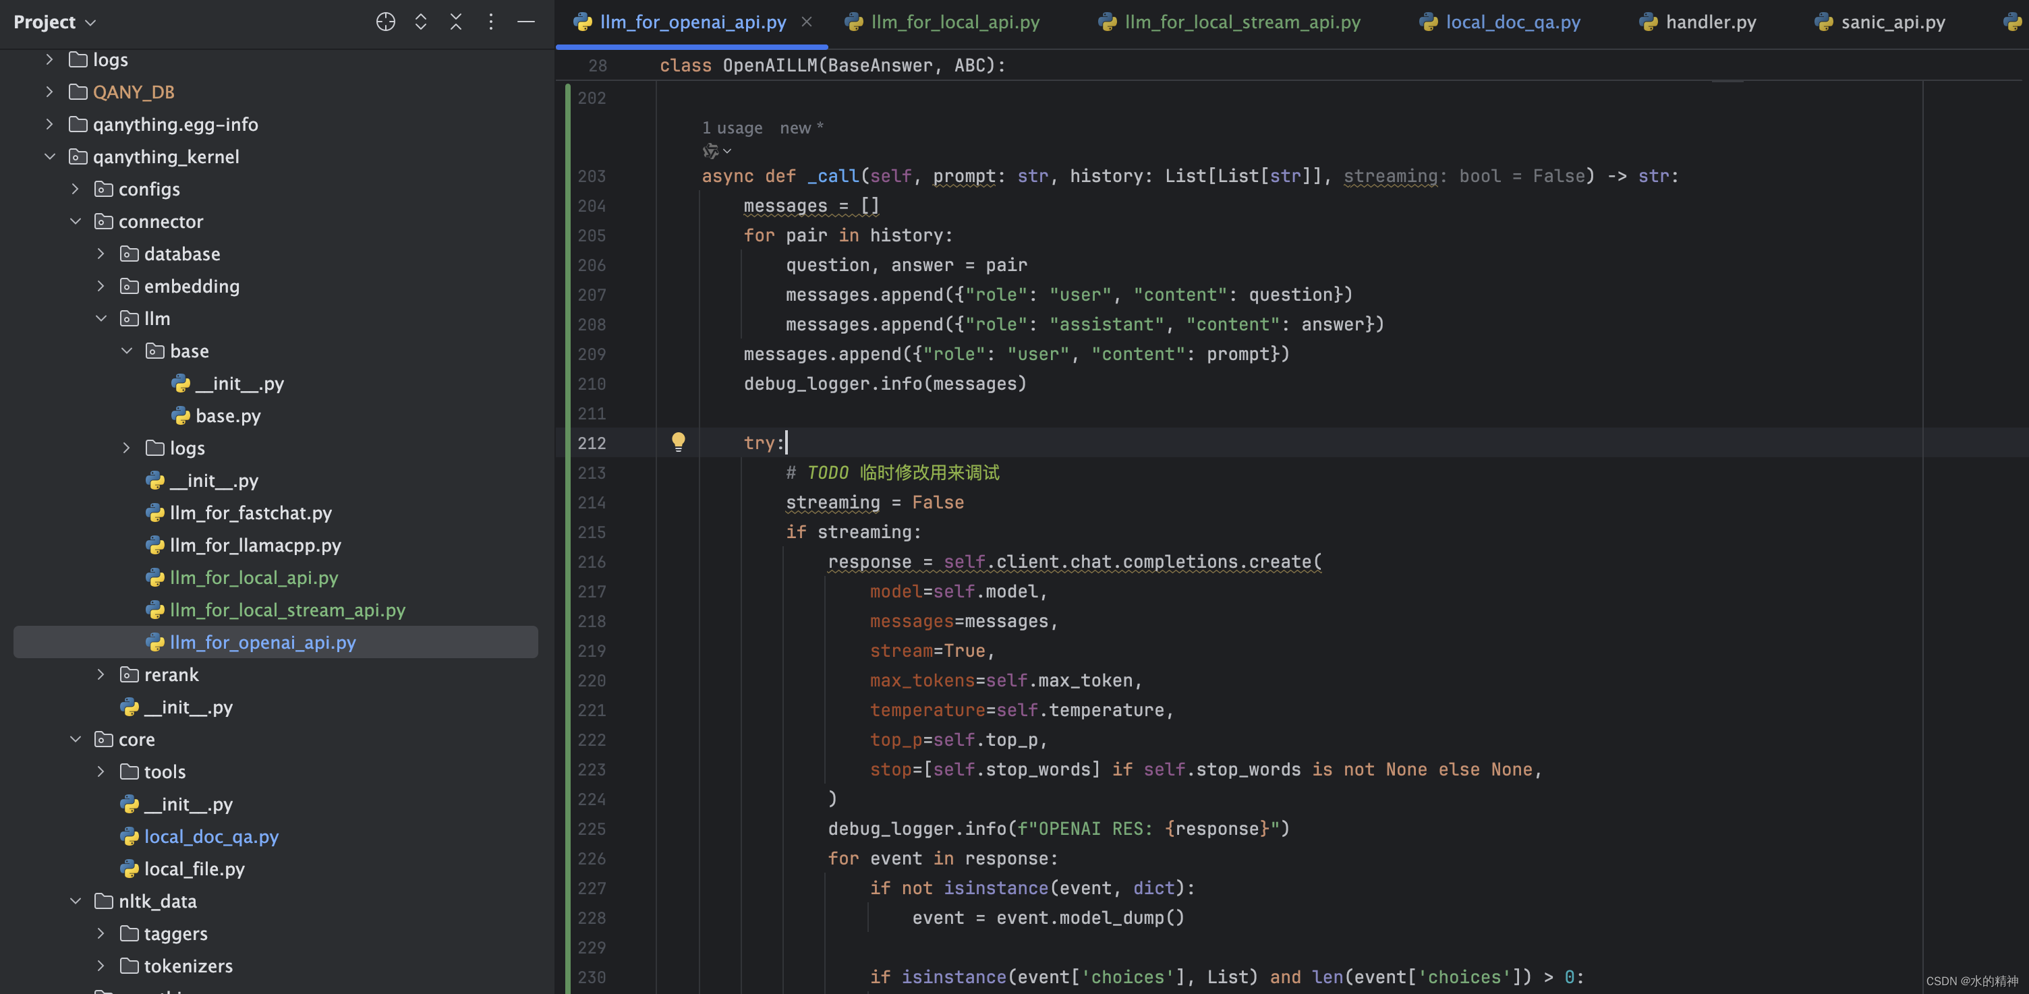
Task: Click the Expand Selected icon in Project toolbar
Action: [x=421, y=22]
